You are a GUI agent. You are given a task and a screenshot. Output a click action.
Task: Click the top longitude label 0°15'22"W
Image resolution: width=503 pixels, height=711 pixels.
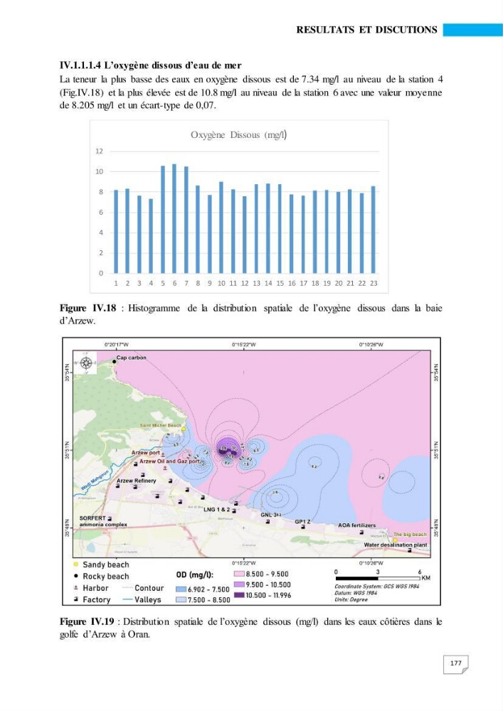click(243, 345)
